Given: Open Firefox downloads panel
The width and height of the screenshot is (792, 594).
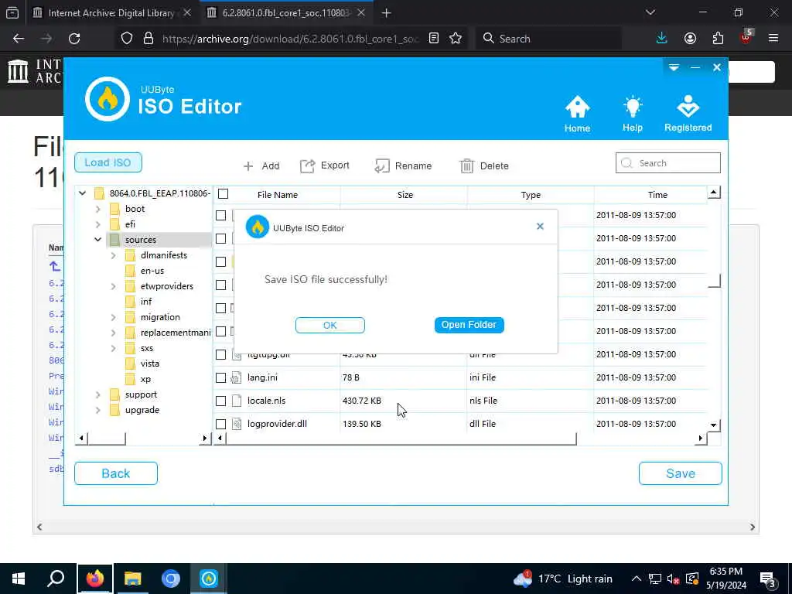Looking at the screenshot, I should (x=662, y=39).
